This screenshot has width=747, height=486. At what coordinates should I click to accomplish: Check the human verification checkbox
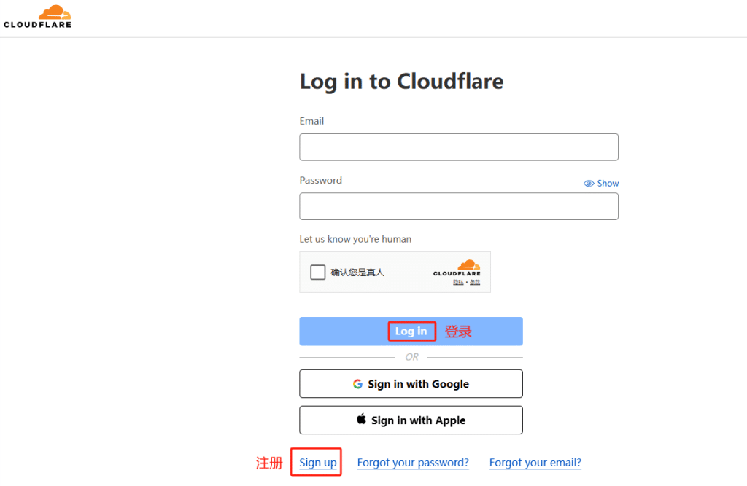(x=318, y=273)
